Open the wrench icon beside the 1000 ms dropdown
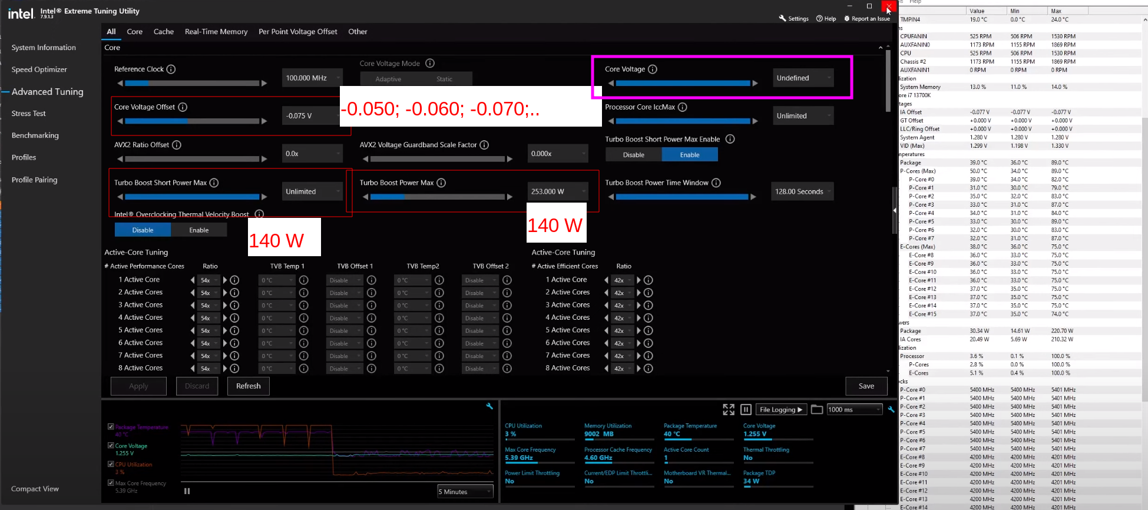 tap(891, 409)
